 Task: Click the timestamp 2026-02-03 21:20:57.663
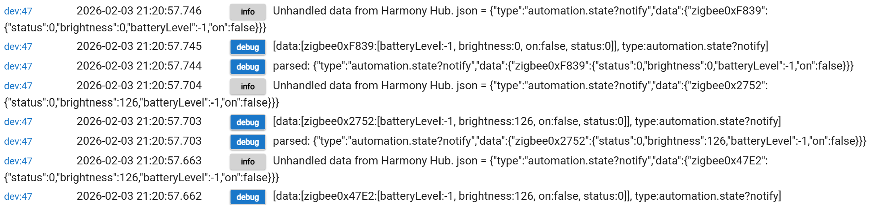pyautogui.click(x=139, y=161)
